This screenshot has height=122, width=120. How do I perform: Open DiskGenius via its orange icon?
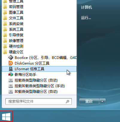click(x=11, y=63)
